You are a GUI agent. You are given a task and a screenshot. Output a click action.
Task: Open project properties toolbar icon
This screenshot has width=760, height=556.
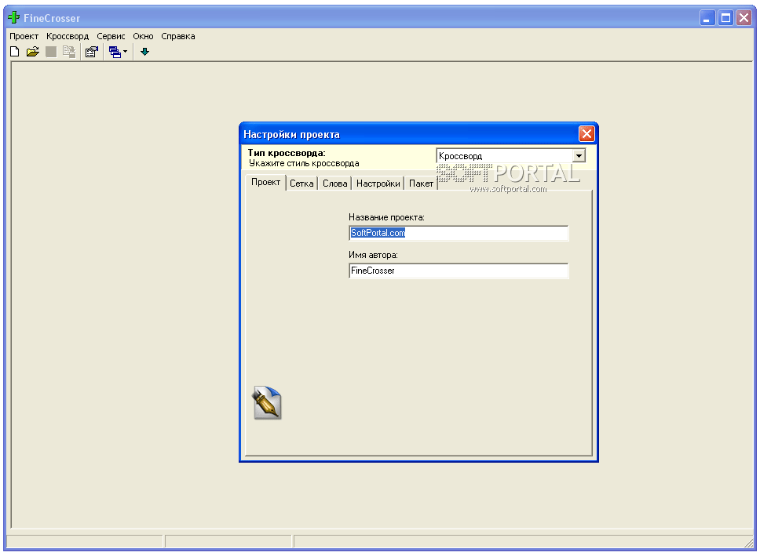(92, 51)
